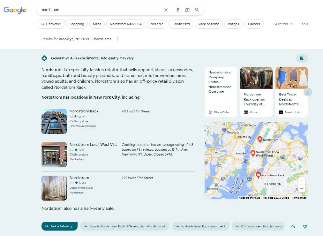
Task: Expand the All filters dropdown
Action: coord(284,24)
